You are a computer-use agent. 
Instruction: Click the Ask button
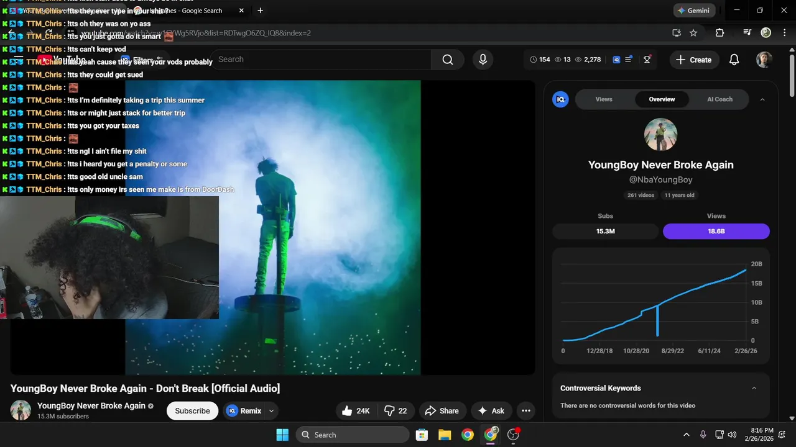click(x=491, y=411)
